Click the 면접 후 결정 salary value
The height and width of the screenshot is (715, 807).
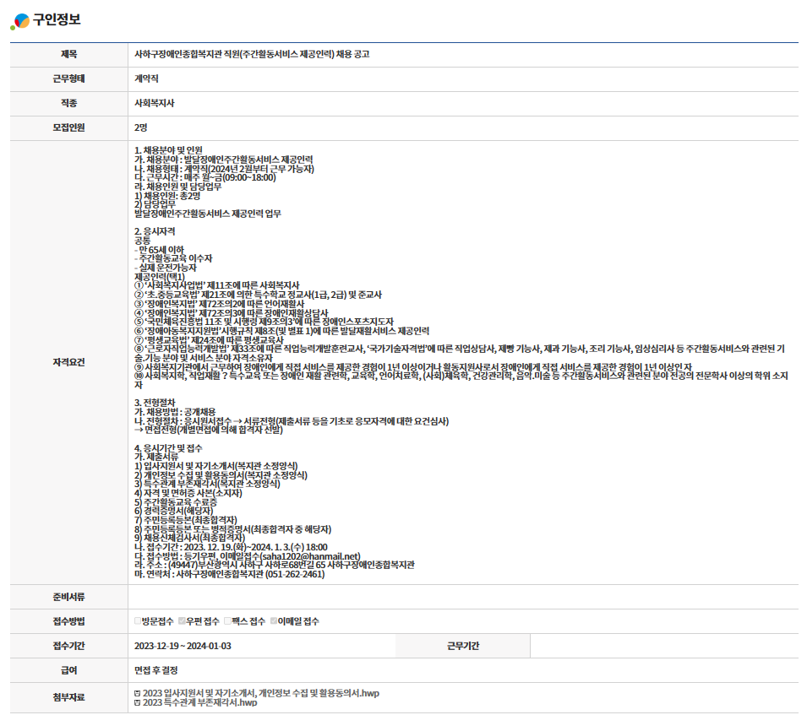pyautogui.click(x=156, y=670)
